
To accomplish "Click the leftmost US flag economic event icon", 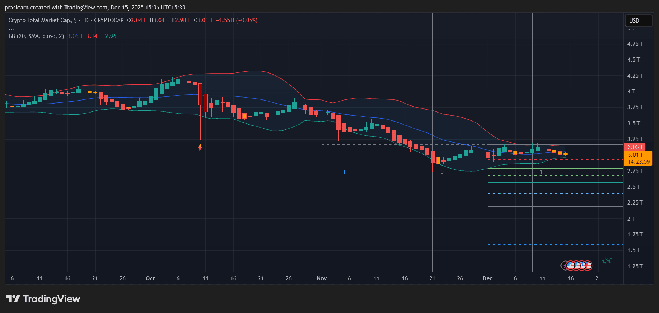I will tap(571, 266).
